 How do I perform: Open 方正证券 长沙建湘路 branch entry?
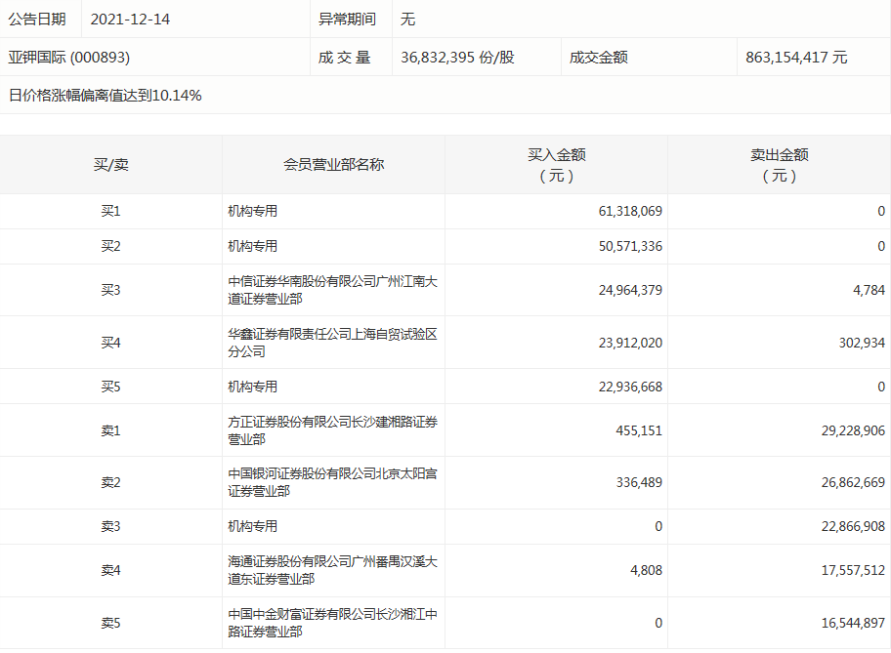(x=332, y=430)
